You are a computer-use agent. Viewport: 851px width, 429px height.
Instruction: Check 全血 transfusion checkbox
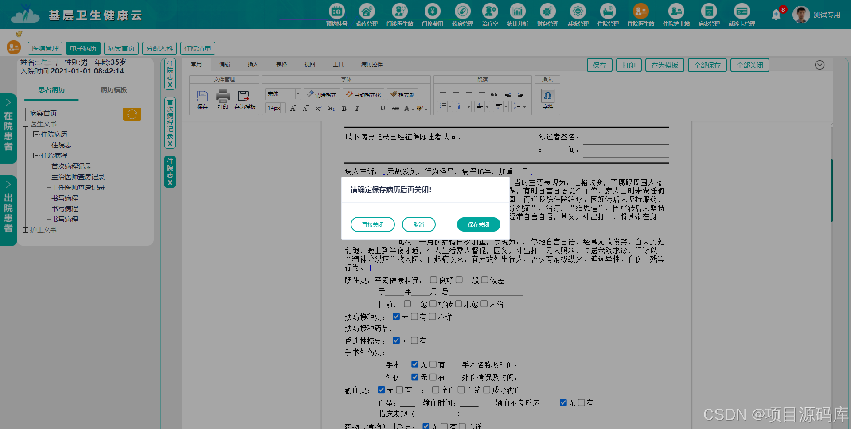(436, 390)
